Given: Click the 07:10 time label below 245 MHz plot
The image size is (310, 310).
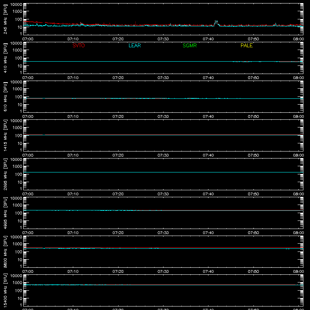Looking at the screenshot, I should coord(73,39).
